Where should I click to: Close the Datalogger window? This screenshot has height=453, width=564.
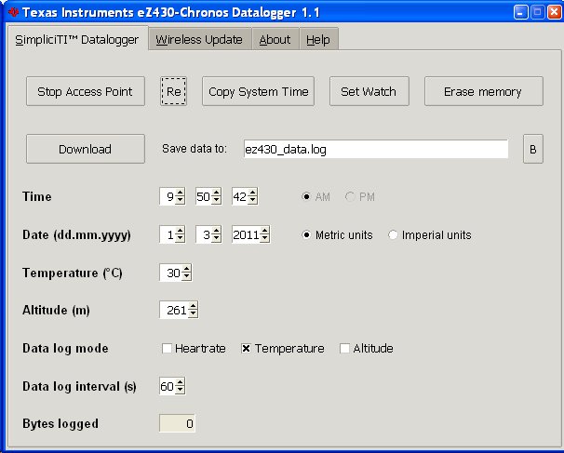pos(554,12)
